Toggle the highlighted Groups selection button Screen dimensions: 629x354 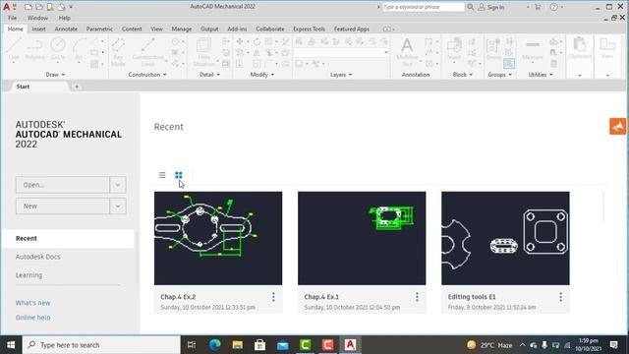point(509,63)
